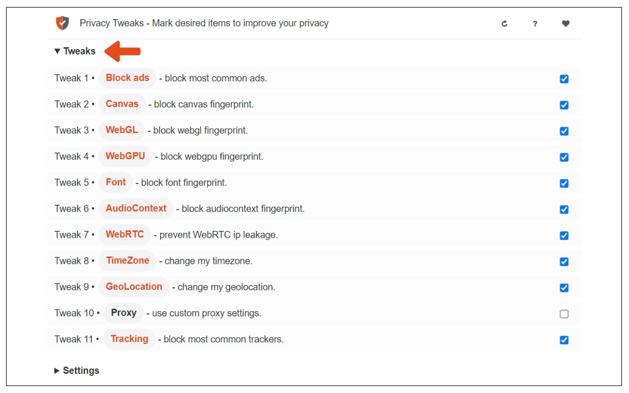Uncheck the WebRTC ip leakage checkbox

point(564,235)
